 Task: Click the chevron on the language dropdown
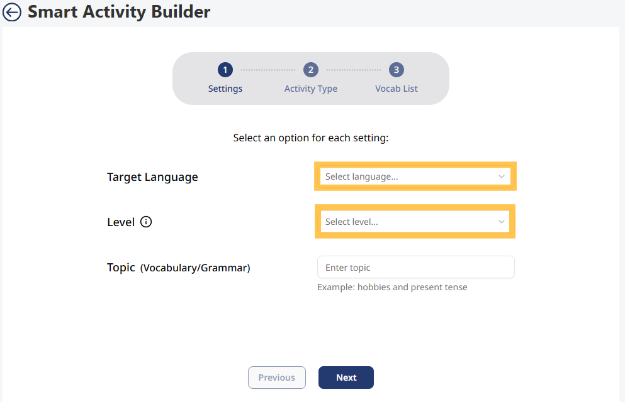tap(502, 177)
